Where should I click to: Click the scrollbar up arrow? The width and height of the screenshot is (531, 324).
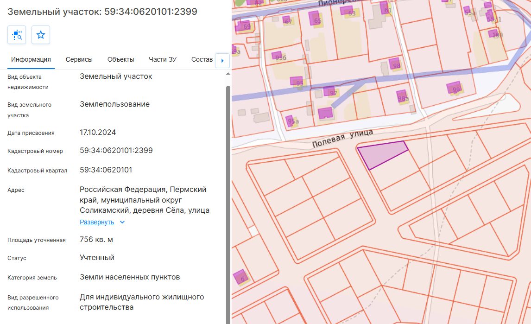228,74
